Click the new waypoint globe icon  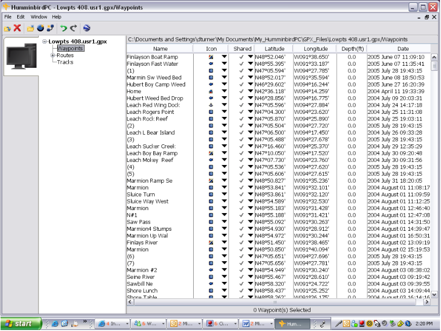[x=40, y=28]
